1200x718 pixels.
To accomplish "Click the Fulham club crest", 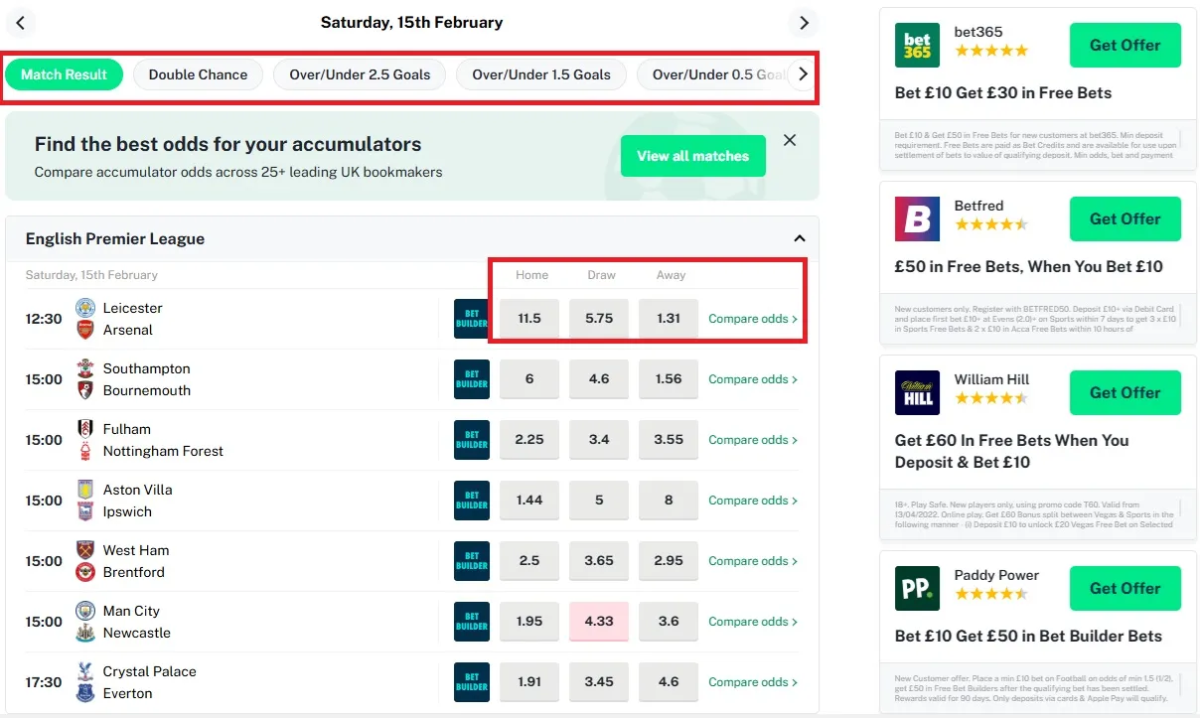I will 85,429.
